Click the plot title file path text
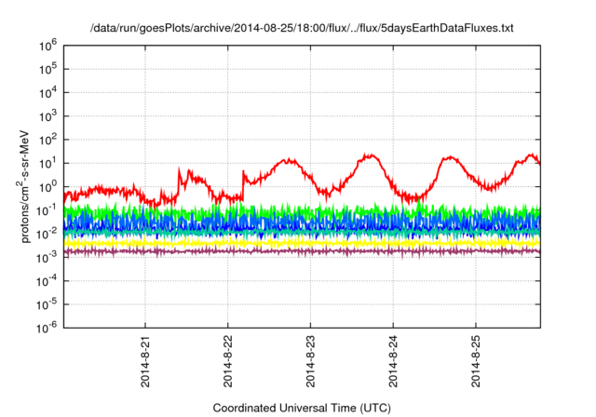The image size is (596, 417). point(302,28)
